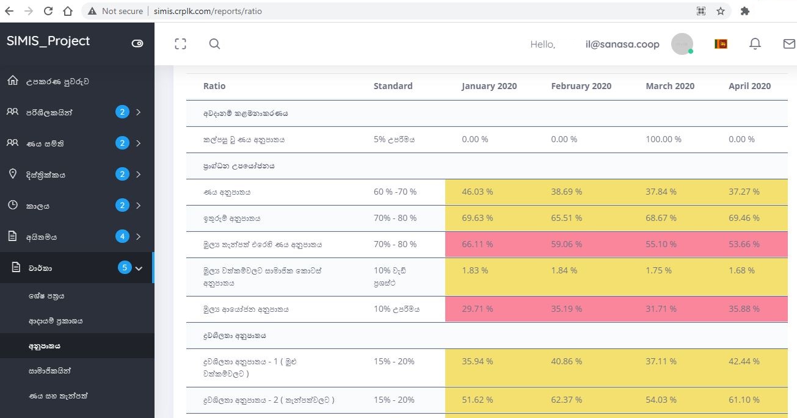Collapse the වාර්තා sidebar menu
Image resolution: width=797 pixels, height=418 pixels.
click(x=139, y=268)
